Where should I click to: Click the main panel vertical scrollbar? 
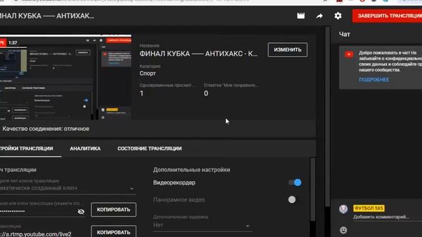click(x=327, y=116)
